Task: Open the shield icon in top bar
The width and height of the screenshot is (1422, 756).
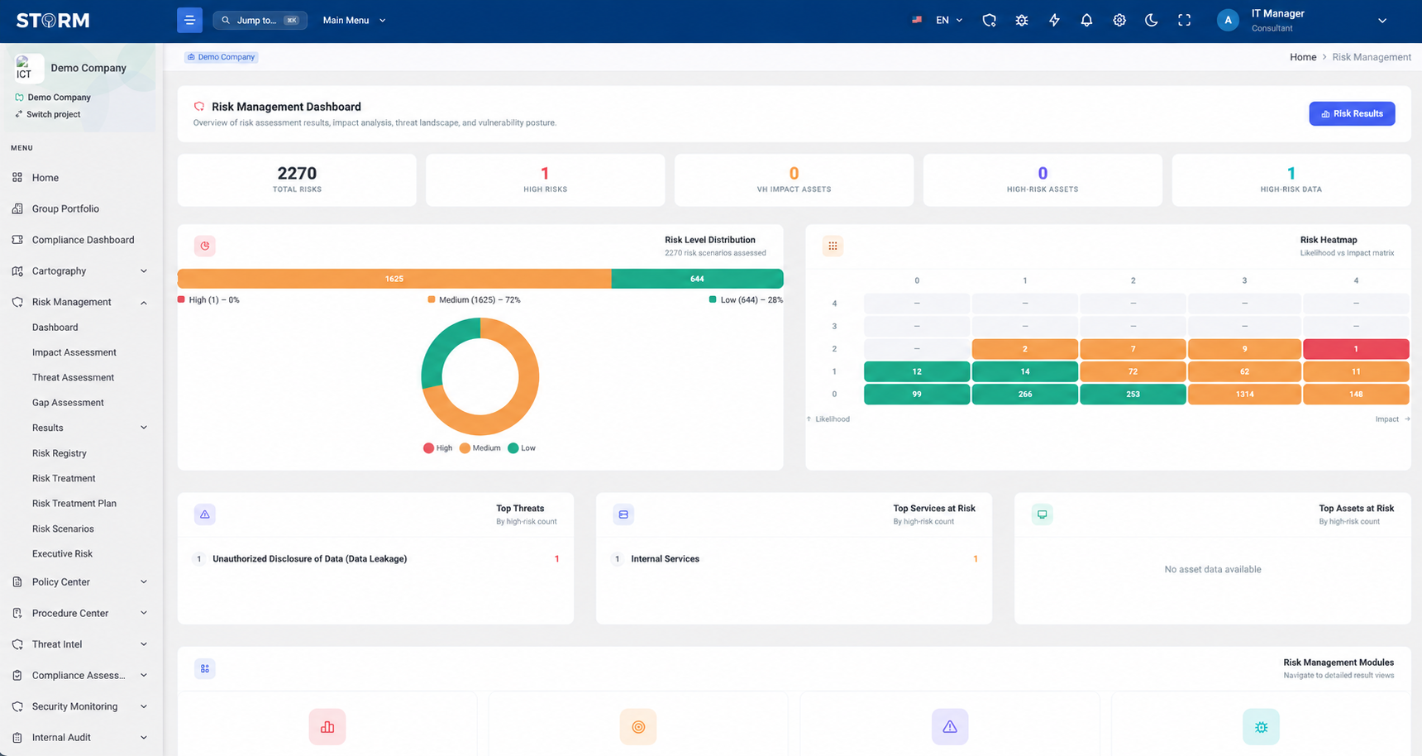Action: [x=989, y=20]
